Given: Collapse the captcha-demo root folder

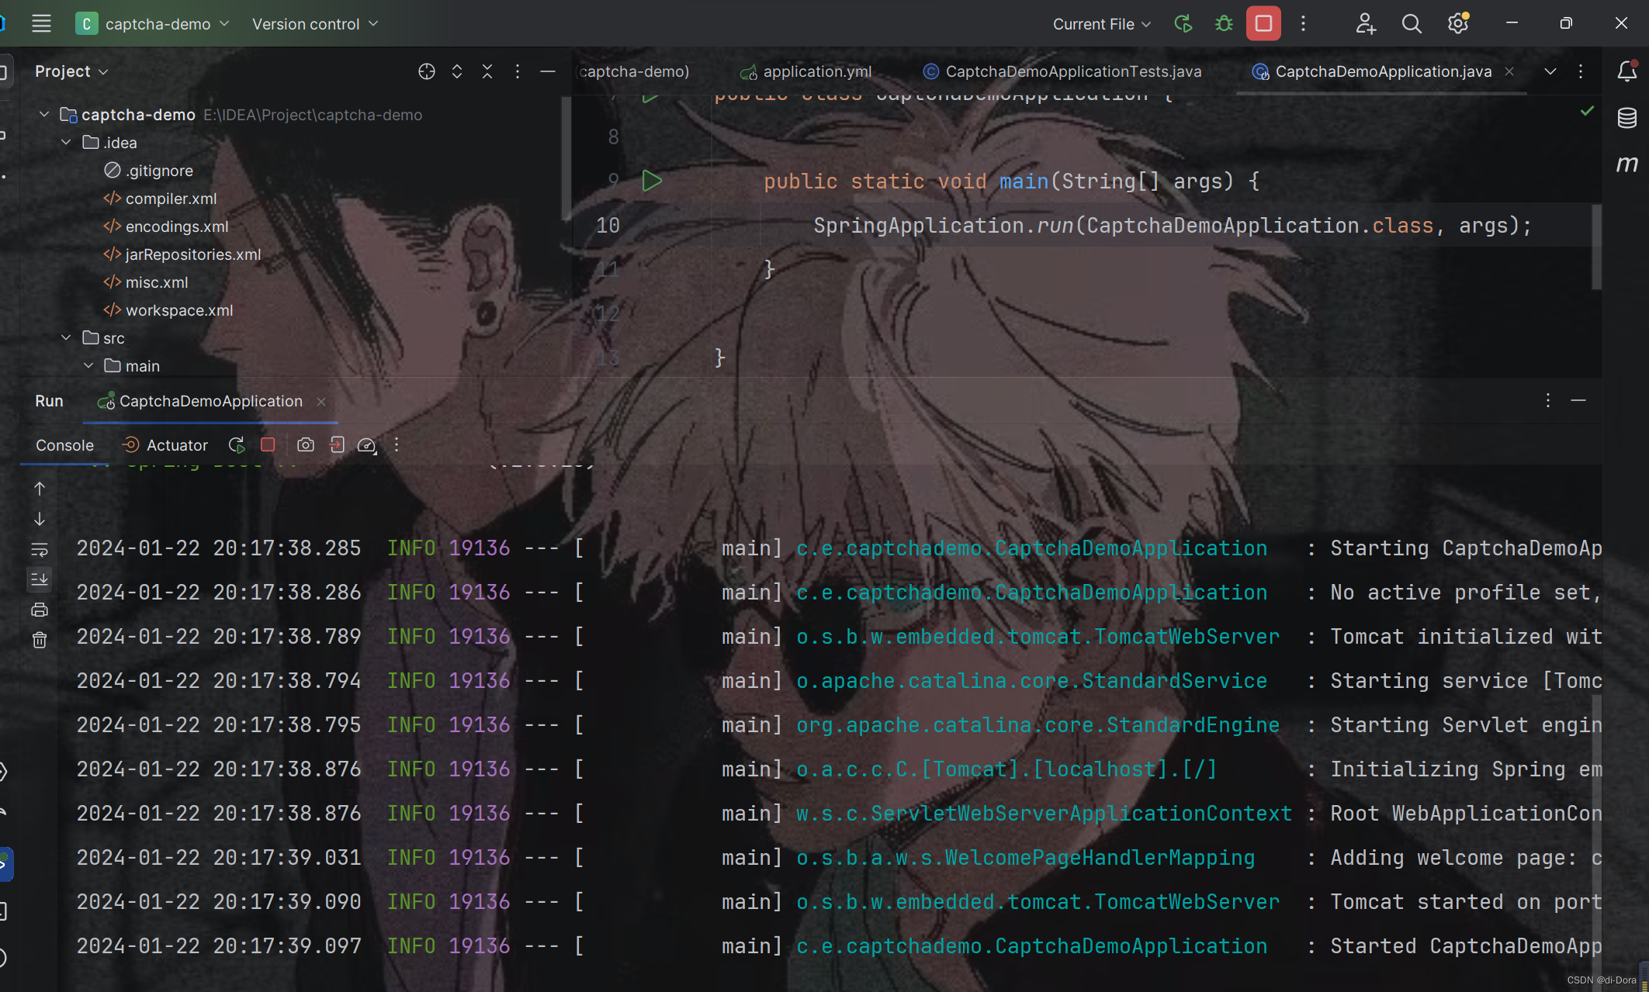Looking at the screenshot, I should [44, 115].
